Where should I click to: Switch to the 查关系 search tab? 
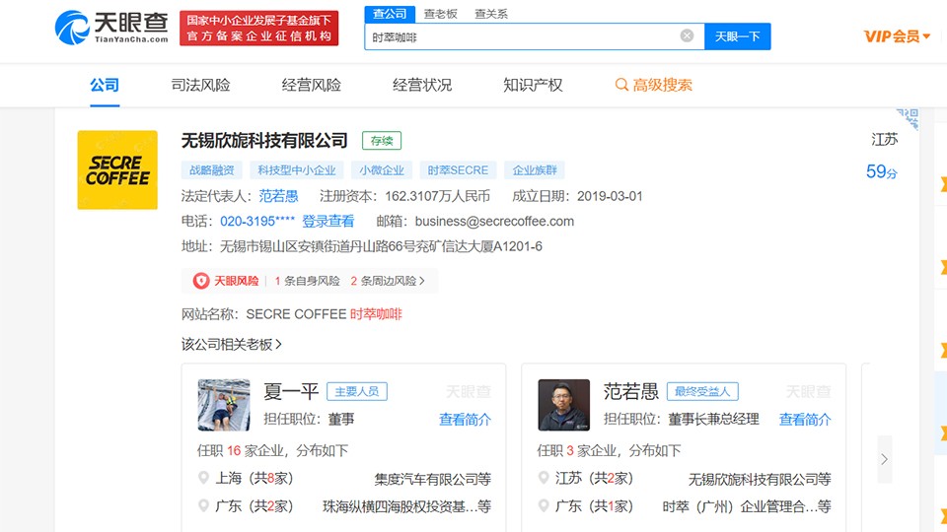pos(491,14)
